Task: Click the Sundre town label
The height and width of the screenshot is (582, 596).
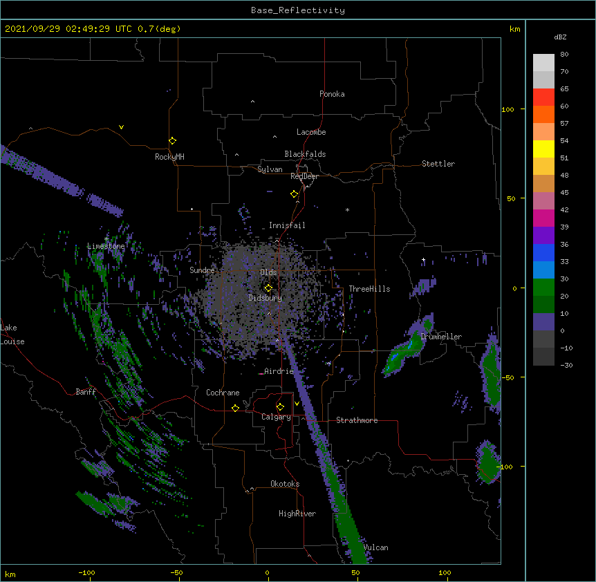Action: click(x=202, y=270)
